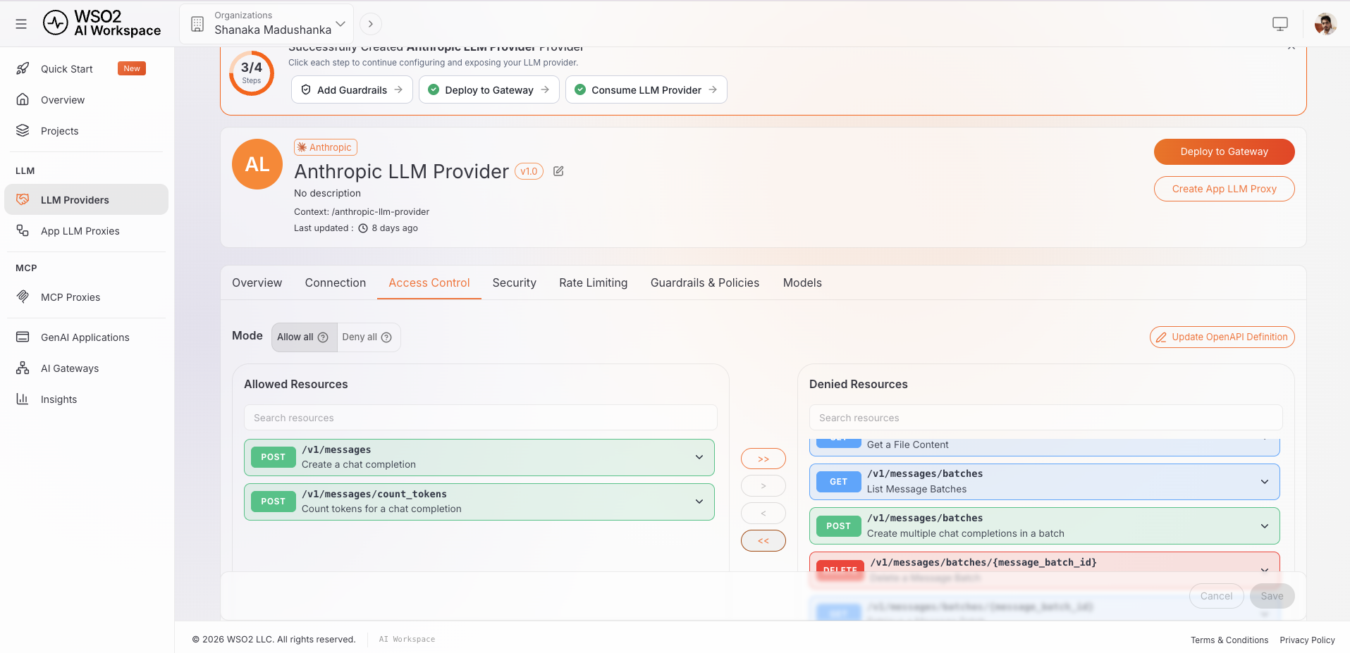
Task: Click the v1.0 version badge
Action: click(529, 171)
